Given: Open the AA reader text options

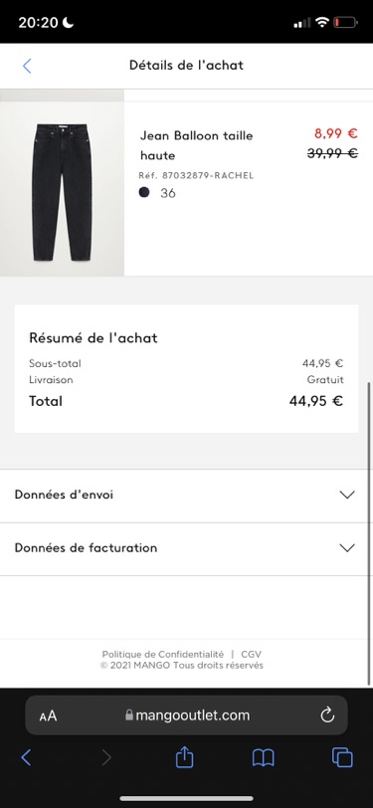Looking at the screenshot, I should [x=48, y=715].
